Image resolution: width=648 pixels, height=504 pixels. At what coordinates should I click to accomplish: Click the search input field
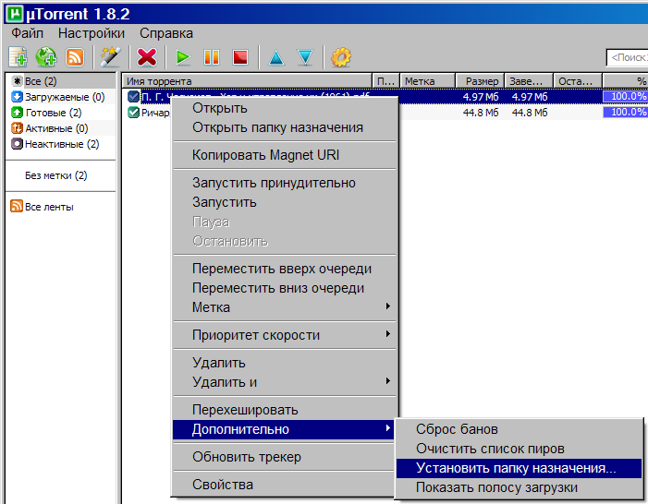click(629, 58)
